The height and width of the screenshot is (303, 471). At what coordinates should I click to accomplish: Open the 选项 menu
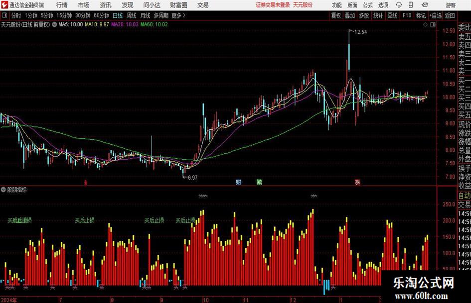click(383, 5)
